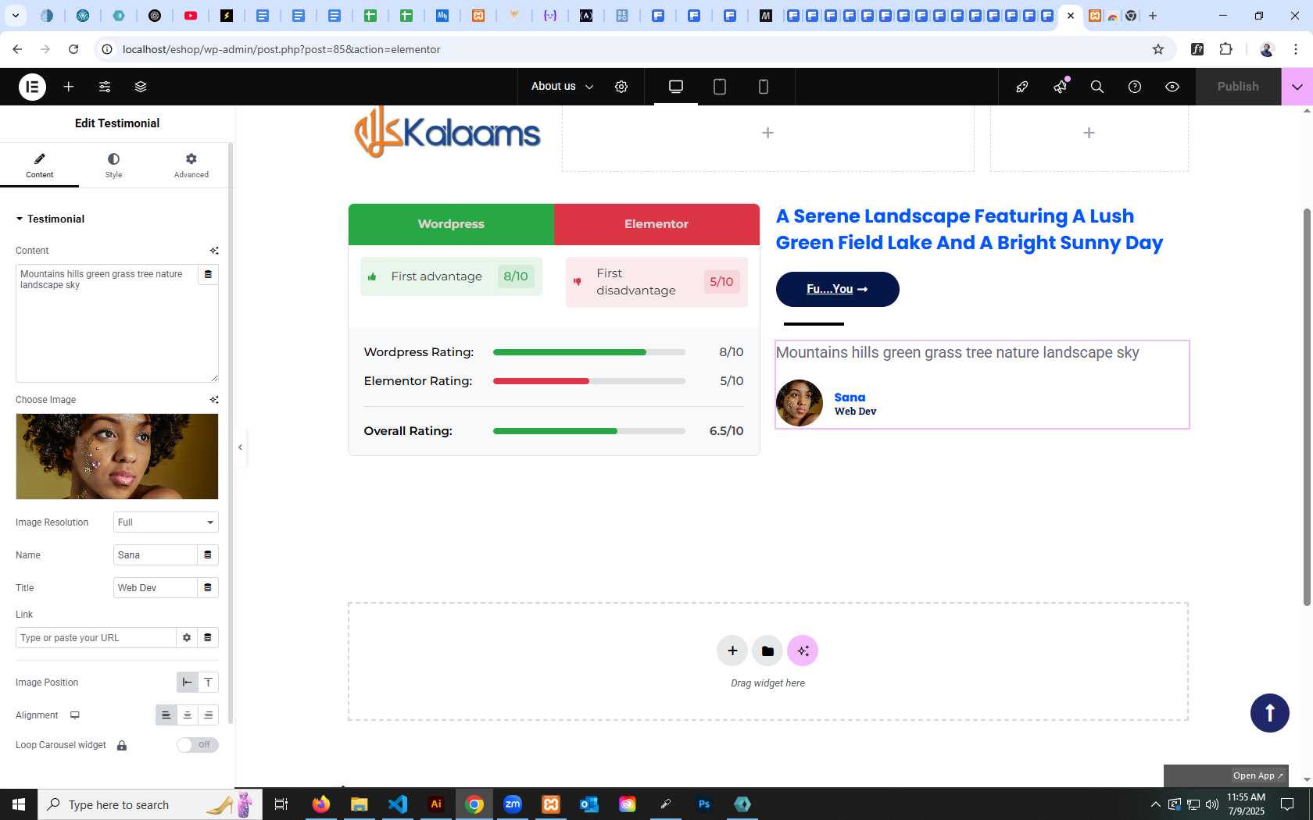Click the Kalaams logo
The image size is (1313, 820).
click(447, 133)
